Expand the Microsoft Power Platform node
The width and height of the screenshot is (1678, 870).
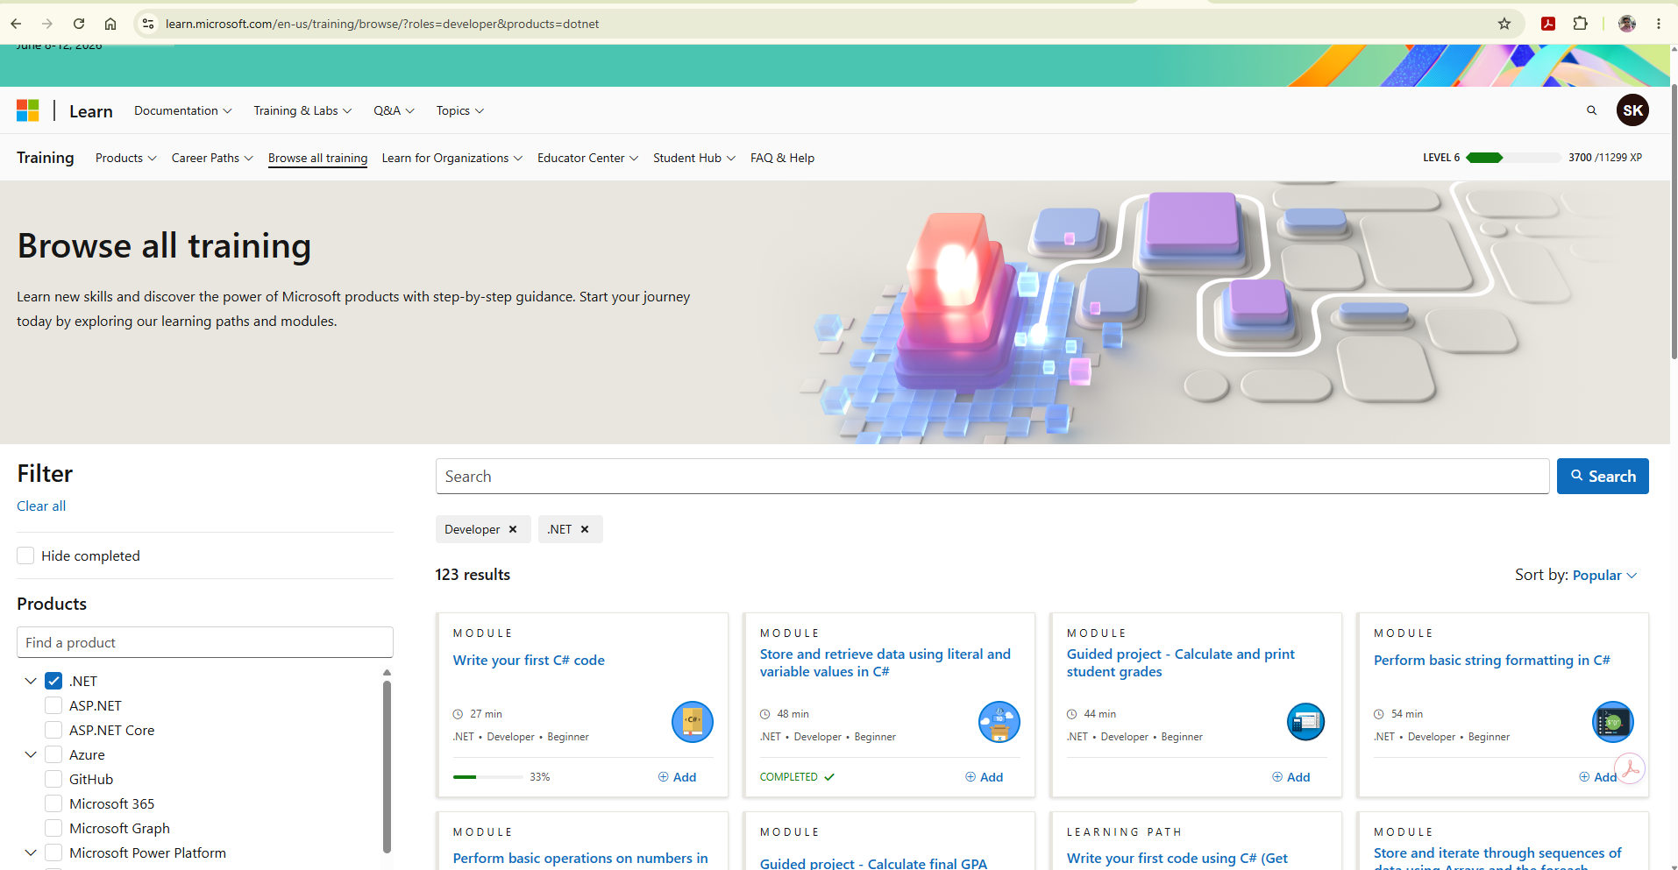[31, 852]
